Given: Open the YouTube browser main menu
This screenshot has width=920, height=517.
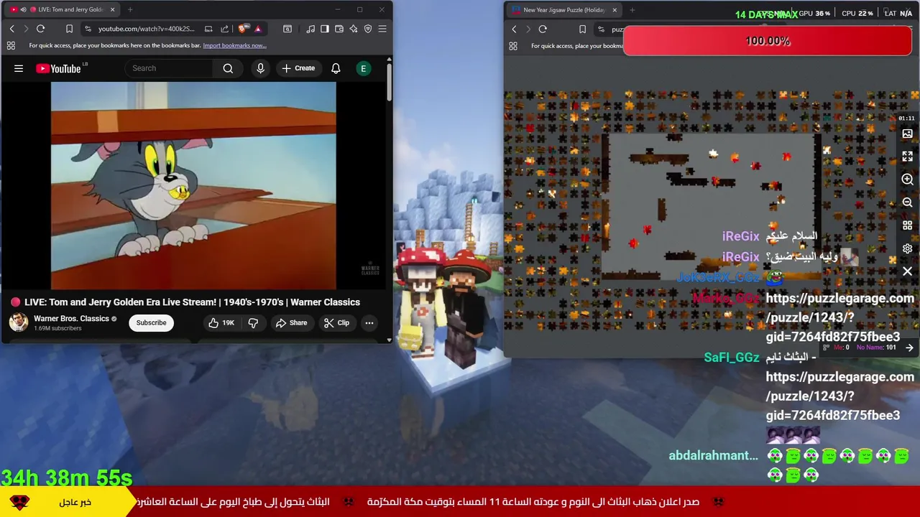Looking at the screenshot, I should coord(382,29).
